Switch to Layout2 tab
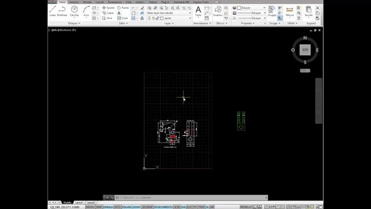371x209 pixels. click(91, 203)
